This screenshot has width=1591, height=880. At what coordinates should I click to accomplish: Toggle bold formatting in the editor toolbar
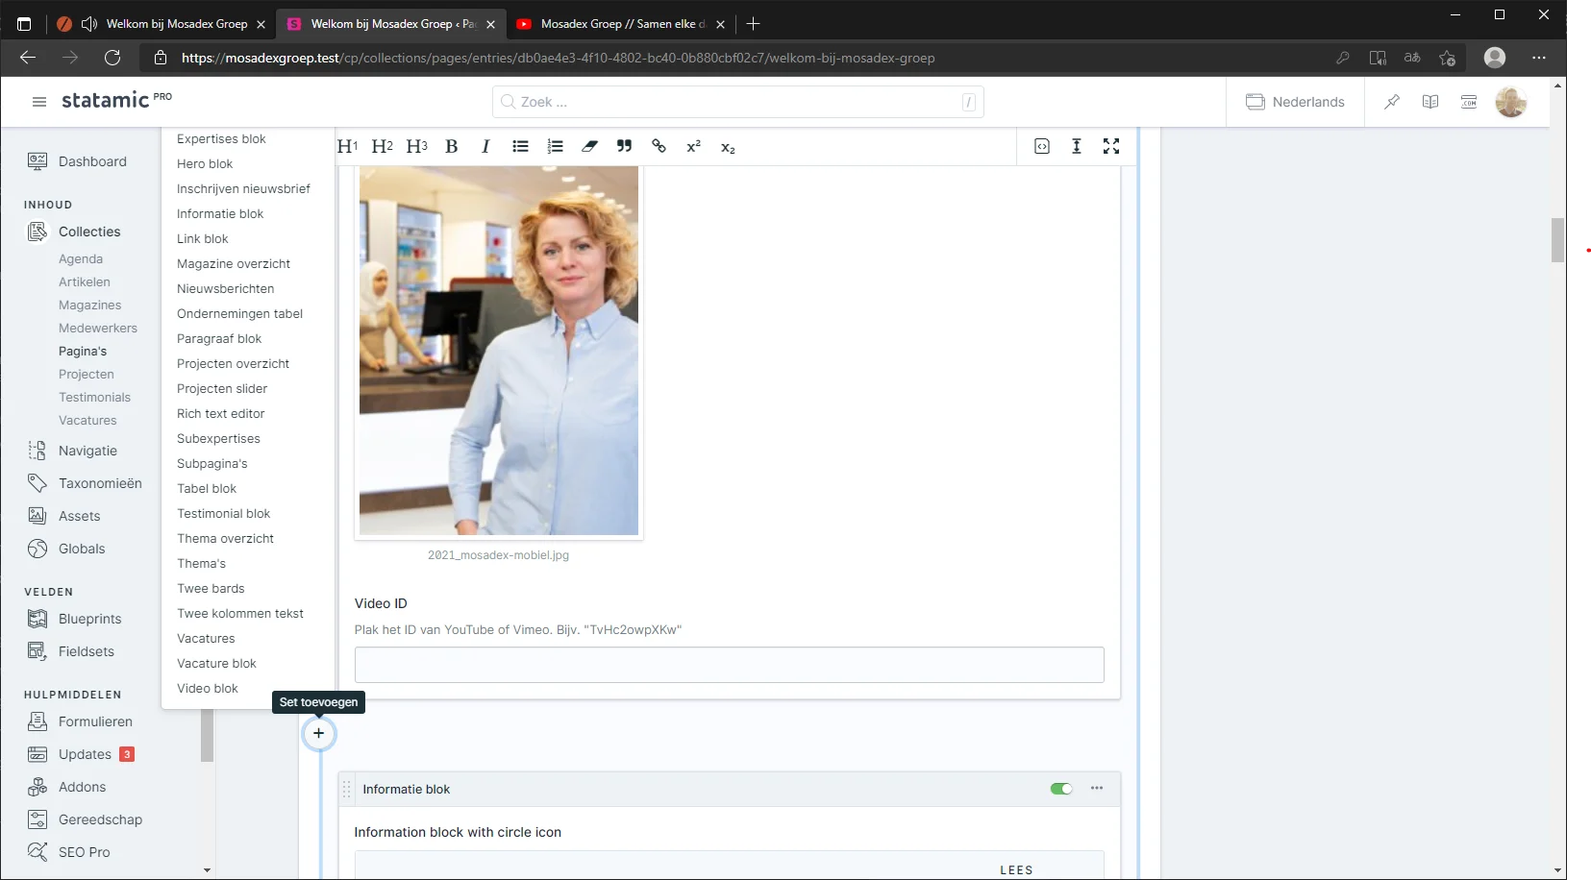pyautogui.click(x=451, y=147)
